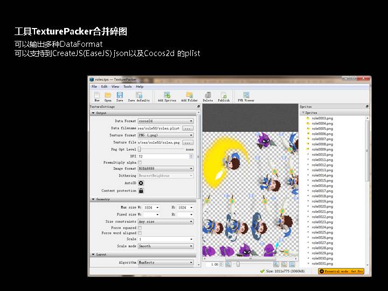This screenshot has width=388, height=291.
Task: Toggle Force word aligned checkbox
Action: tap(140, 233)
